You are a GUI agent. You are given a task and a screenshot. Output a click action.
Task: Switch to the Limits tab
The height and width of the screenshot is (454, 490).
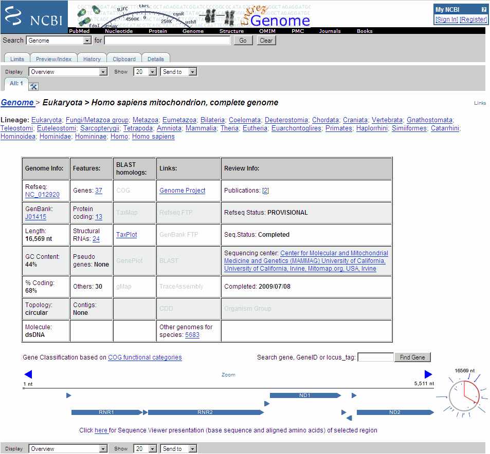click(x=17, y=59)
